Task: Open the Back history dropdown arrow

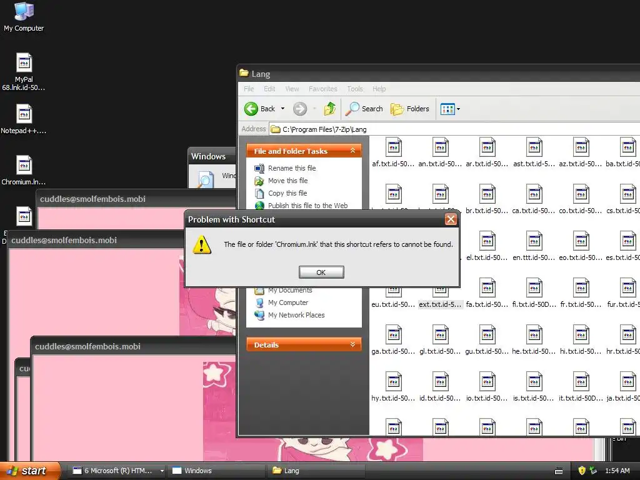Action: pos(282,109)
